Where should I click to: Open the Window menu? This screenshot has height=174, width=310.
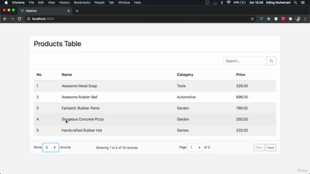(124, 2)
